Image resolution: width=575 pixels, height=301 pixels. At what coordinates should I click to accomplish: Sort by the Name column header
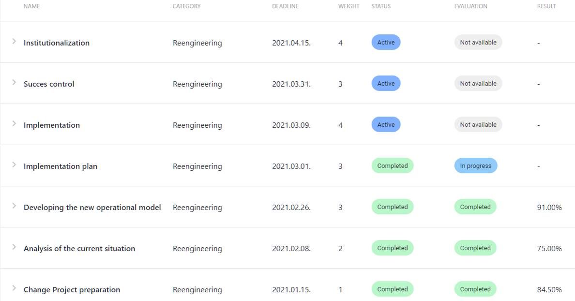(31, 6)
